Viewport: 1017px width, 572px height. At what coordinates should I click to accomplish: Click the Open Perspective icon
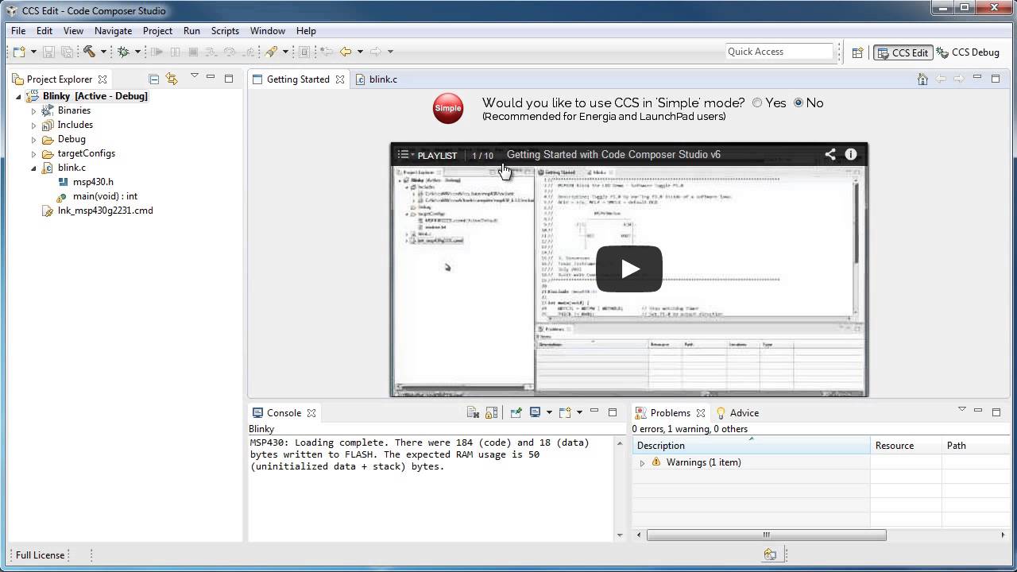click(857, 52)
